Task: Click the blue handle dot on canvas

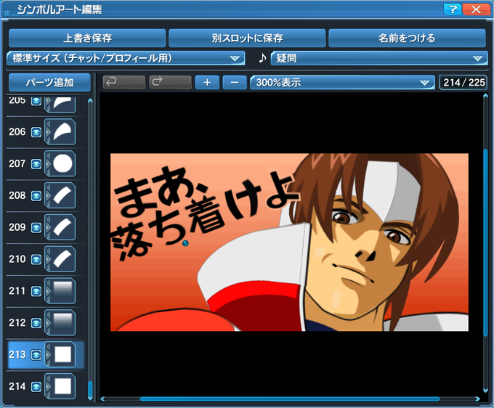Action: pyautogui.click(x=185, y=243)
